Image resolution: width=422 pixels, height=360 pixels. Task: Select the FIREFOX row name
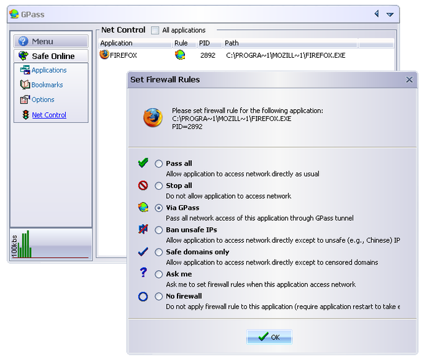(123, 55)
